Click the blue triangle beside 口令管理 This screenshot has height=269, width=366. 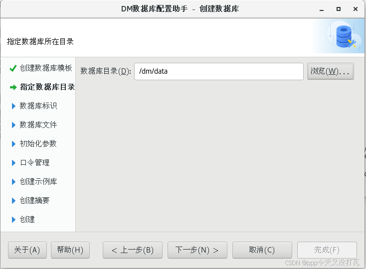pos(13,163)
